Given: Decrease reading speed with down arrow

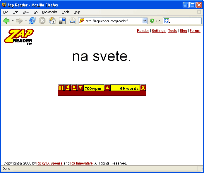Looking at the screenshot, I should [x=80, y=88].
